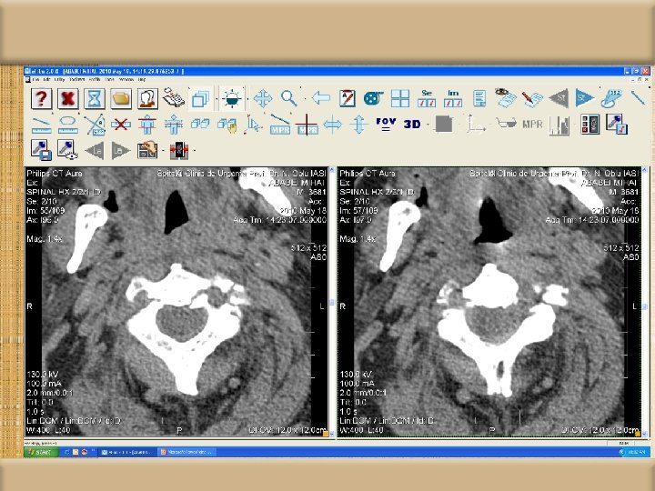Select the screen layout stacked-windows icon
This screenshot has width=655, height=491.
coord(200,99)
